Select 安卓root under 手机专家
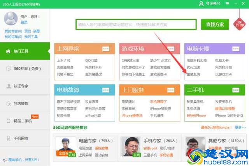The image size is (249, 166). [x=150, y=148]
